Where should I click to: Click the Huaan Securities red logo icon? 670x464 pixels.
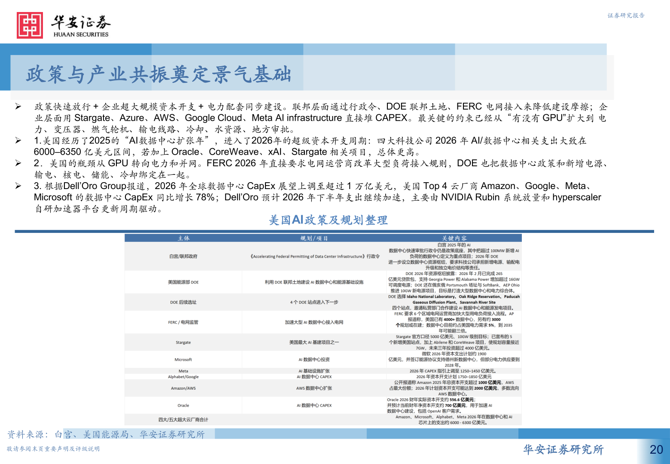coord(30,25)
